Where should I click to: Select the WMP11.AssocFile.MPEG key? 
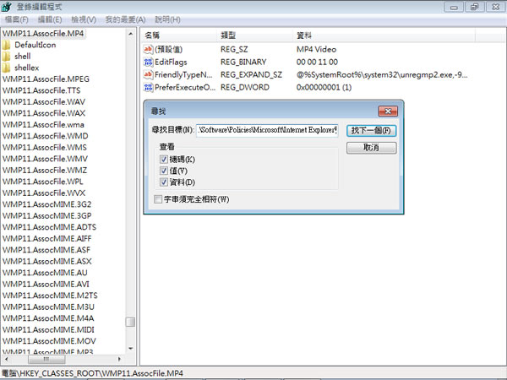[x=46, y=79]
